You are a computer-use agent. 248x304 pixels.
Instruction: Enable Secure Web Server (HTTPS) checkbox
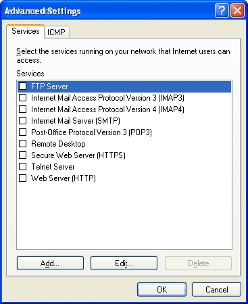point(23,155)
